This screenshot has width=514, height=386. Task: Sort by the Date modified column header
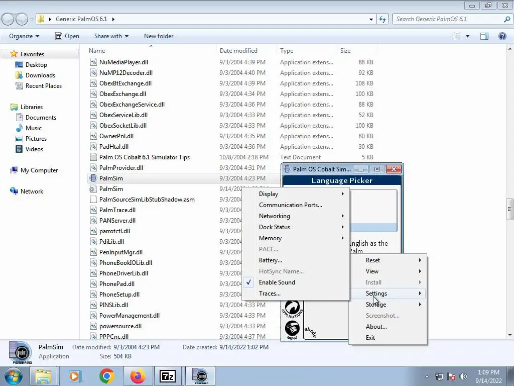coord(246,51)
